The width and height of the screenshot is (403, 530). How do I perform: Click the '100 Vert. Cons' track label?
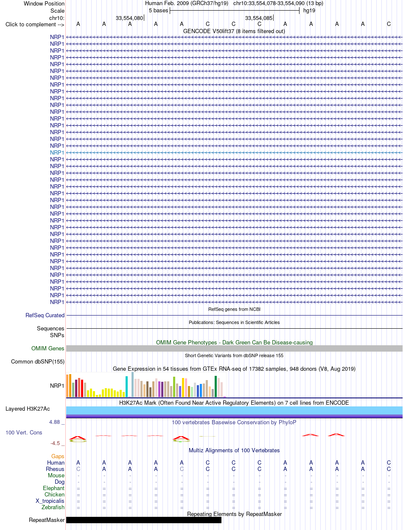24,432
